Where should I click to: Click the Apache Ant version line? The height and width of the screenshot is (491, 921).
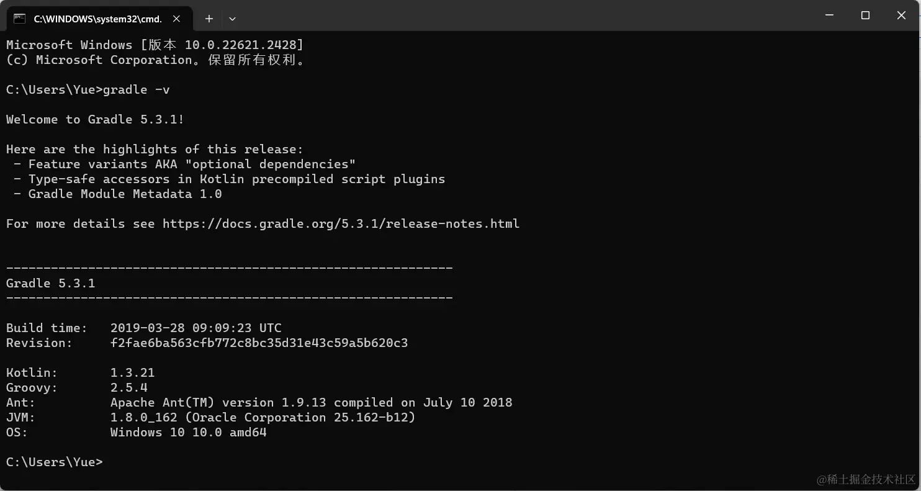coord(311,403)
